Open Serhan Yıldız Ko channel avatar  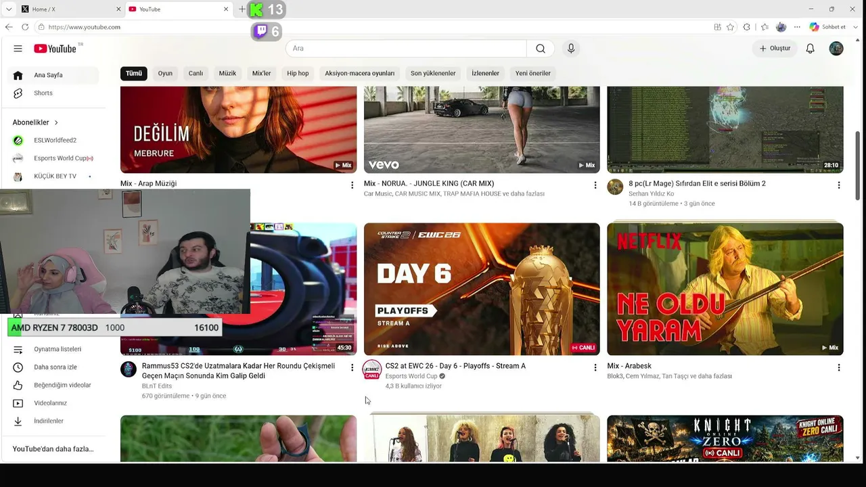[615, 187]
